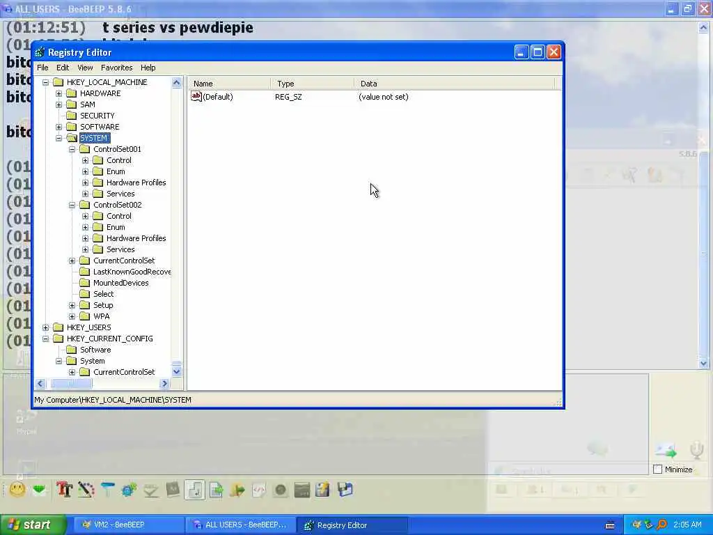Image resolution: width=713 pixels, height=535 pixels.
Task: Click the grey round record icon in BeeBEEP toolbar
Action: [x=281, y=490]
